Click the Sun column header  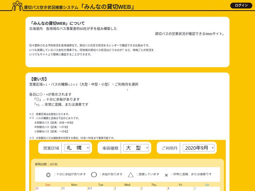click(x=48, y=185)
